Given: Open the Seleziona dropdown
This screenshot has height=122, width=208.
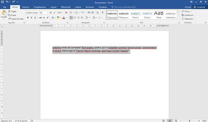Looking at the screenshot, I should pyautogui.click(x=188, y=19).
